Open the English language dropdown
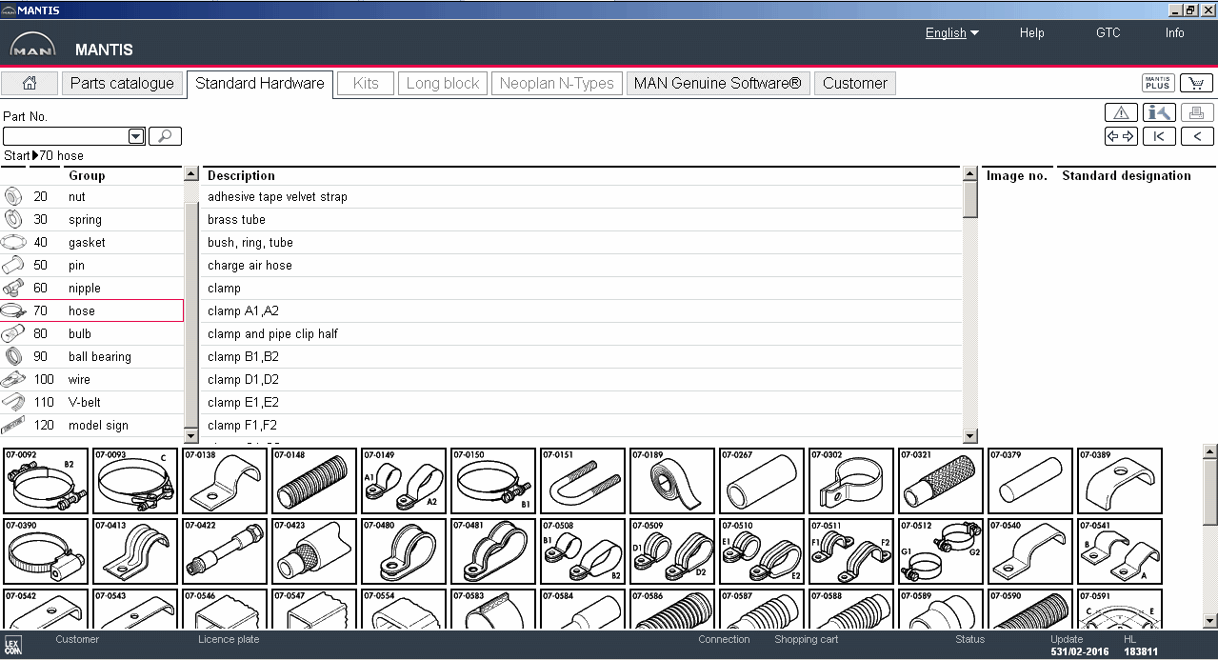1218x660 pixels. click(951, 32)
